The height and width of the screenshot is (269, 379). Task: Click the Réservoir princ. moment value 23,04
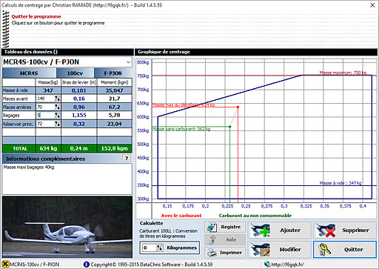tap(115, 124)
